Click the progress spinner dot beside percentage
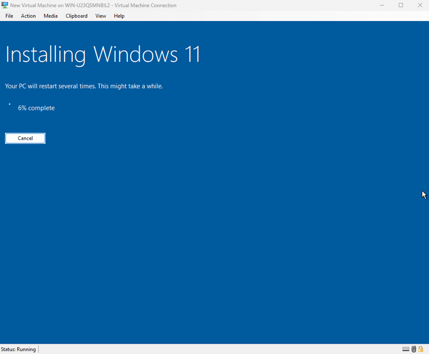This screenshot has width=429, height=354. [x=9, y=104]
